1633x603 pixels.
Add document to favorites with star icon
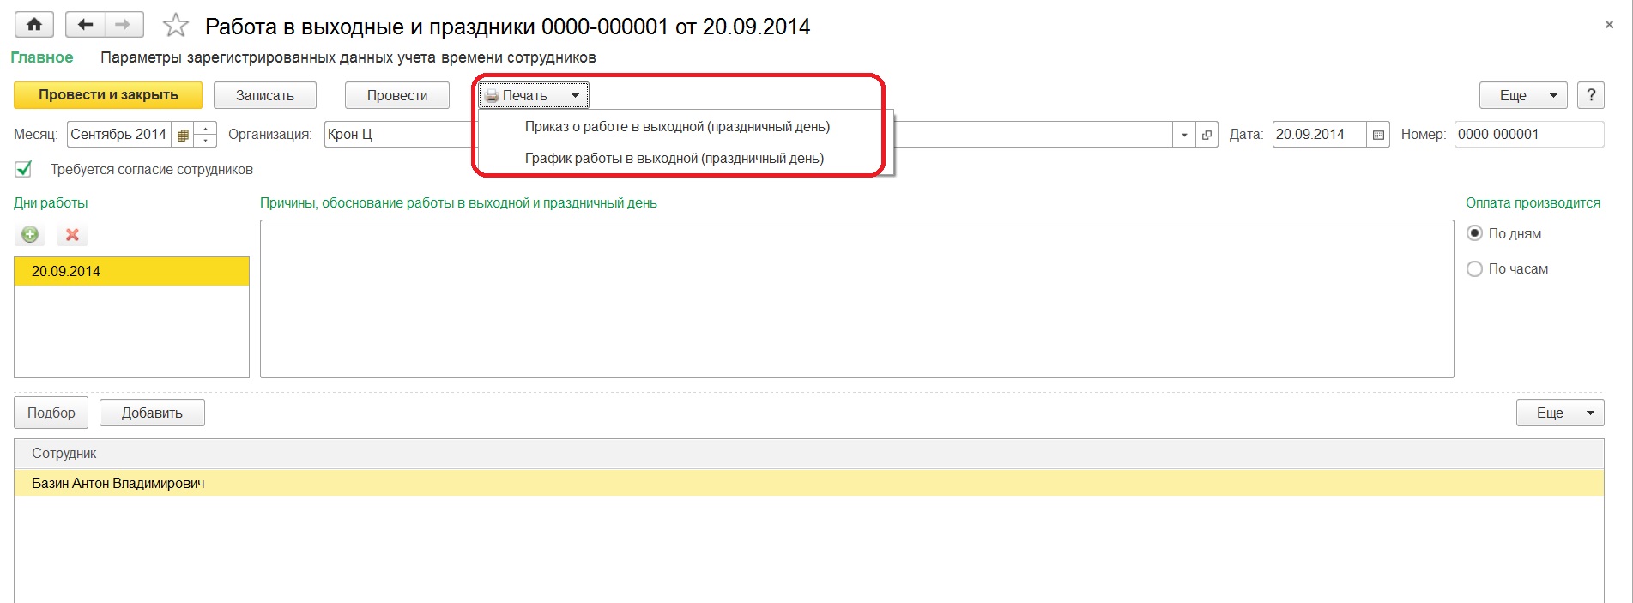click(176, 26)
